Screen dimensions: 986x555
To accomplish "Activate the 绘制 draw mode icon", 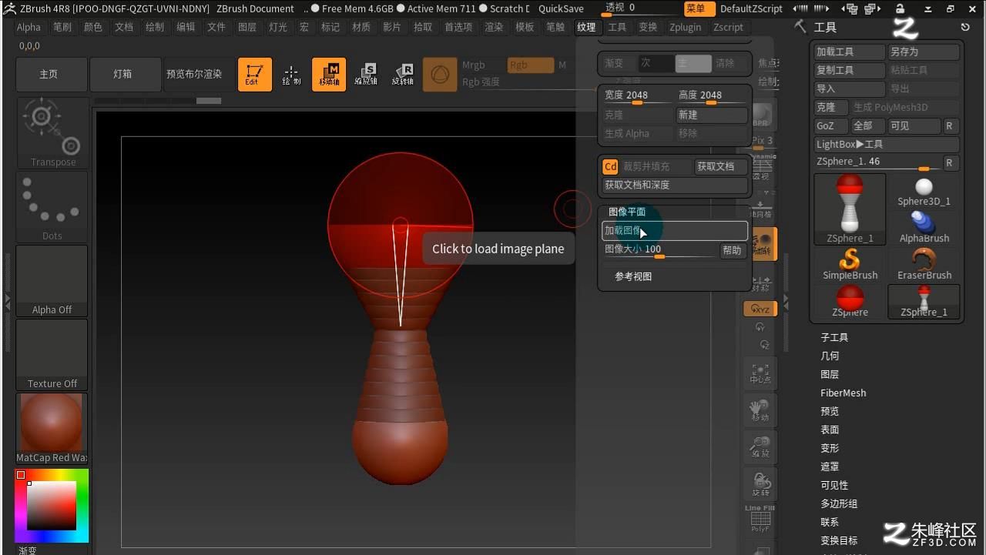I will tap(292, 74).
